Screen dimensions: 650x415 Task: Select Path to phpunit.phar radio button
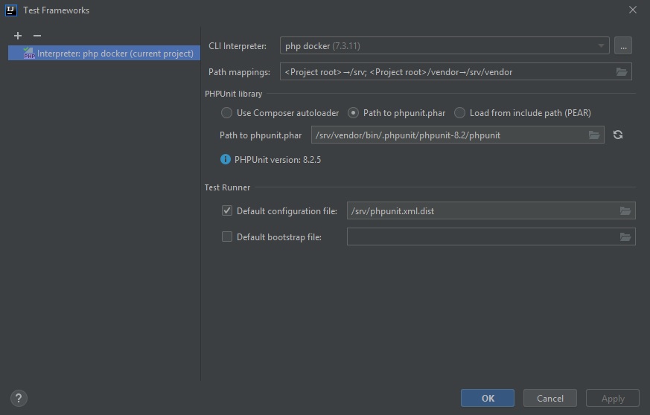[x=353, y=112]
